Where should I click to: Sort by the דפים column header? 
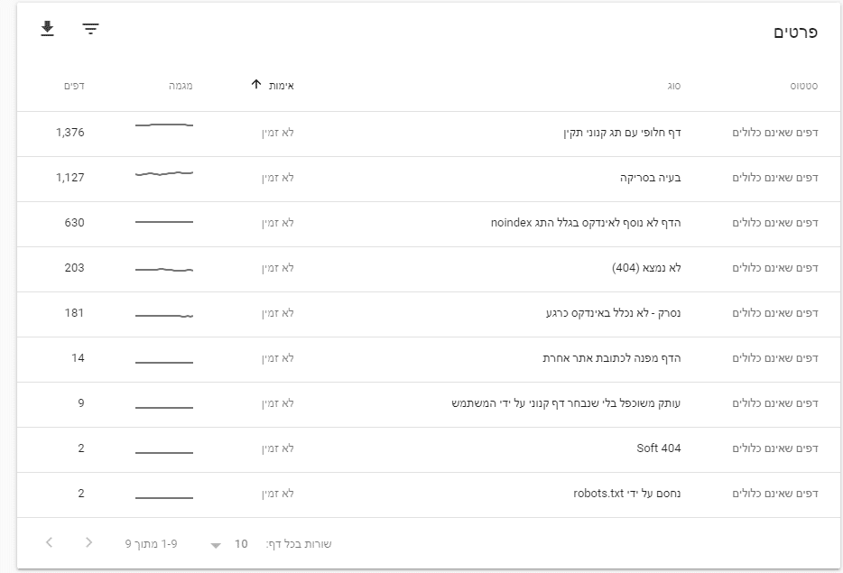click(74, 86)
